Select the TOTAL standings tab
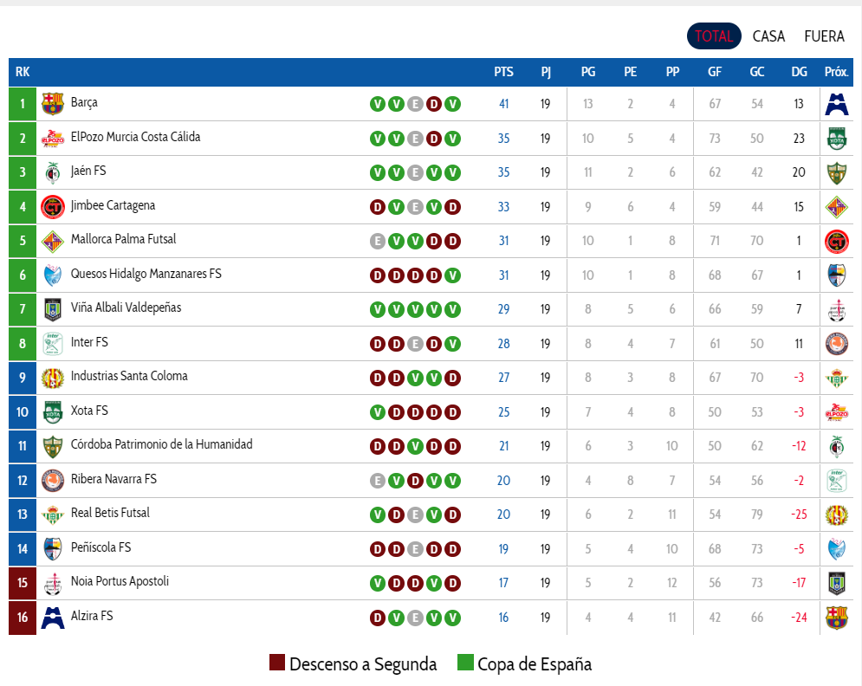Viewport: 862px width, 686px height. click(x=714, y=36)
